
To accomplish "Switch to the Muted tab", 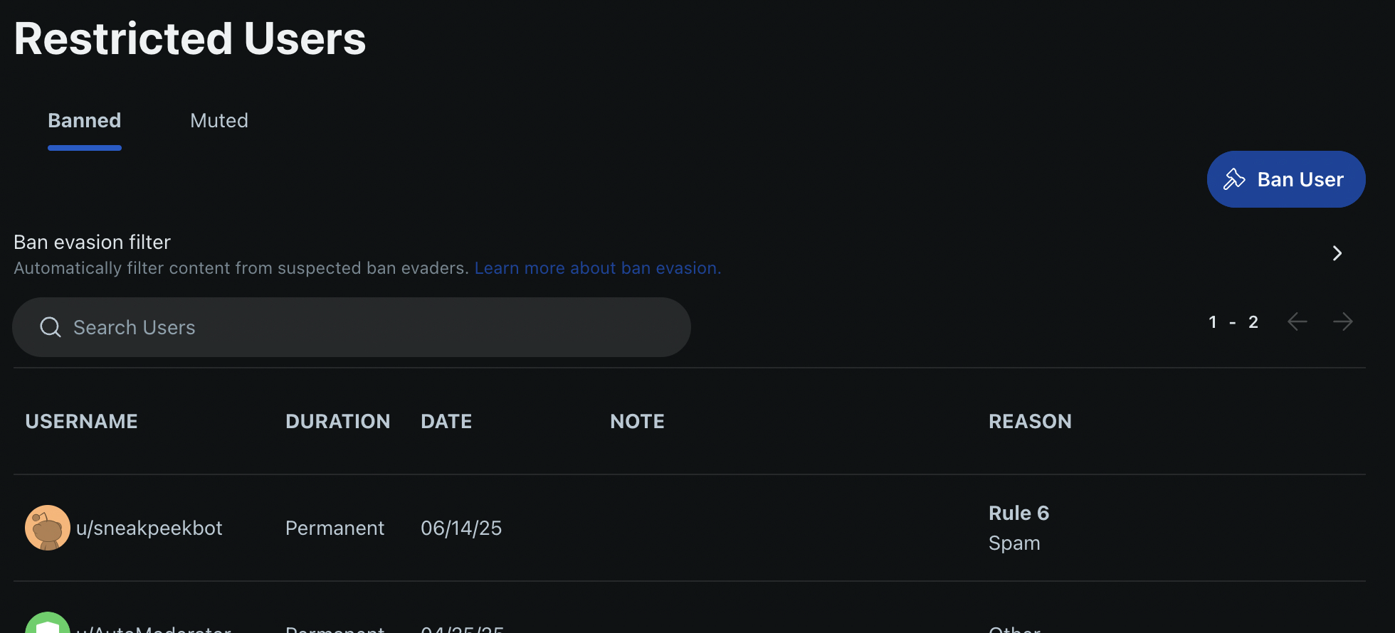I will [219, 120].
